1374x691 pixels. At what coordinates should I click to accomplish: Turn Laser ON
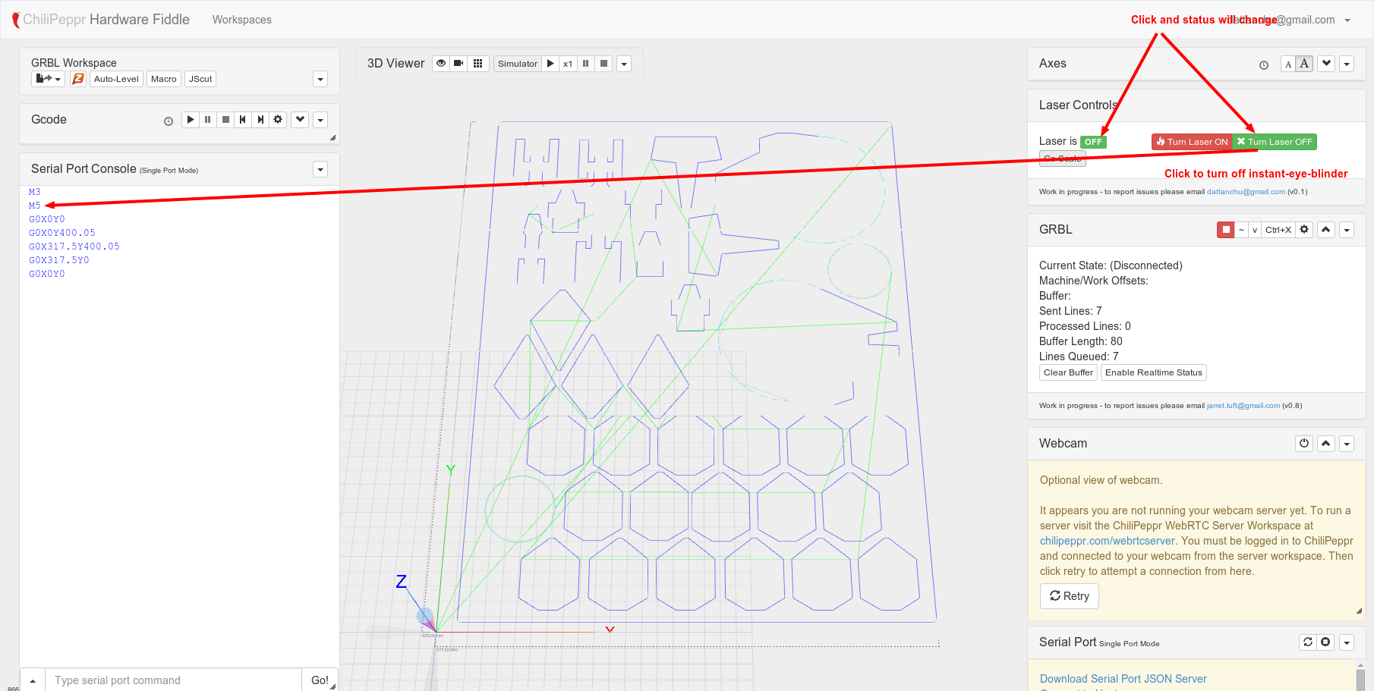point(1191,142)
